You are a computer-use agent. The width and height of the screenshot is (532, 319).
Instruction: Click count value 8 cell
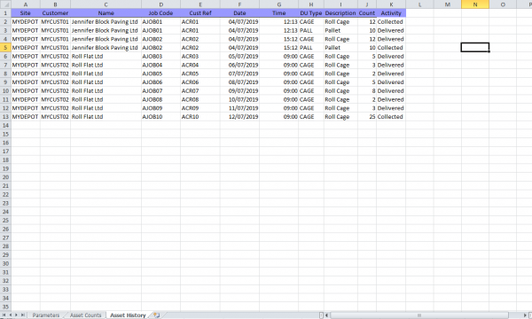pos(367,91)
